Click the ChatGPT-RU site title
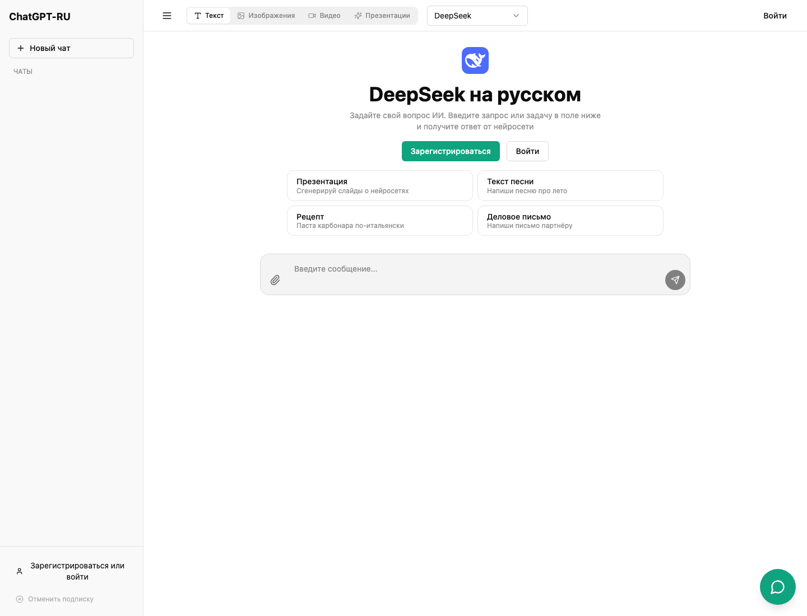 pos(40,17)
